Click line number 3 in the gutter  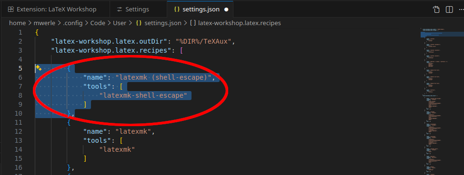[x=20, y=50]
